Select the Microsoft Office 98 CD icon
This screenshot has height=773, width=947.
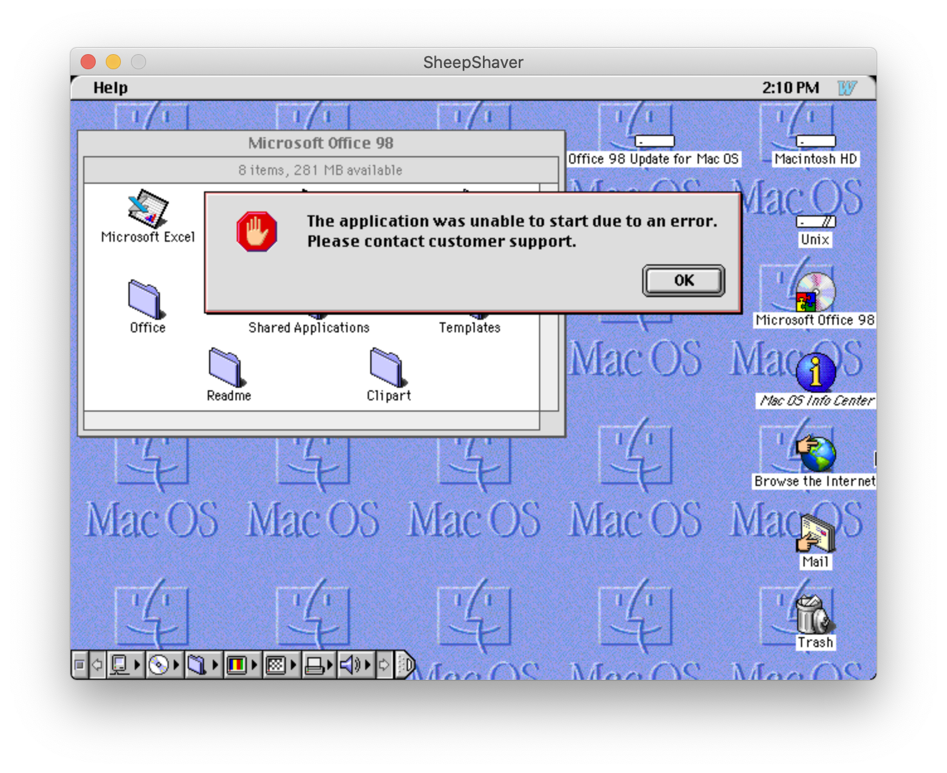coord(815,292)
